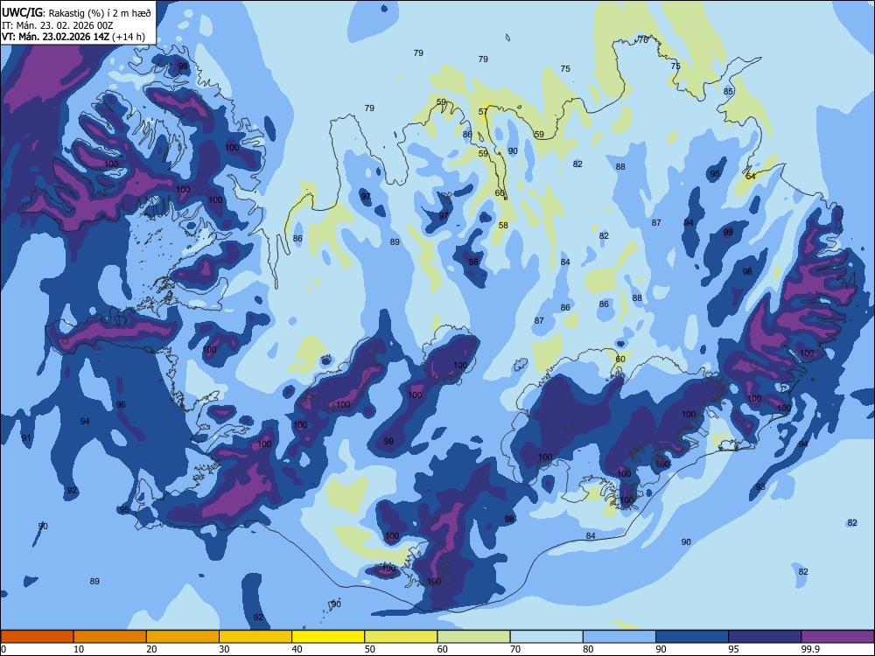The height and width of the screenshot is (656, 875).
Task: Click the 40 tick label in the legend
Action: [297, 649]
